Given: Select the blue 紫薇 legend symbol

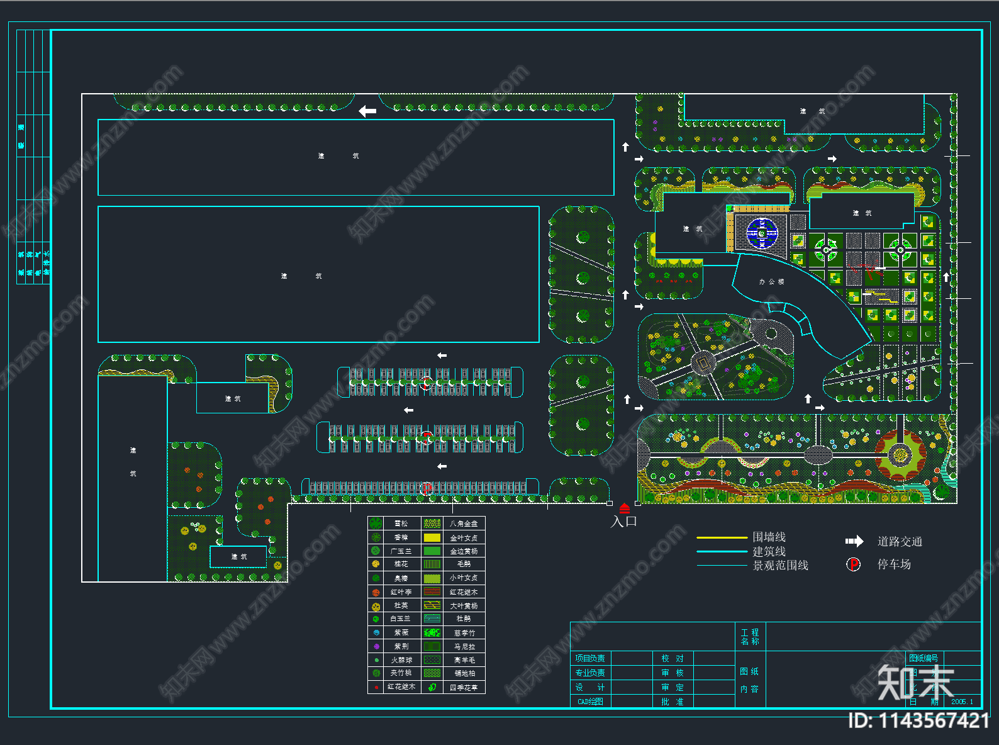Looking at the screenshot, I should [x=376, y=632].
